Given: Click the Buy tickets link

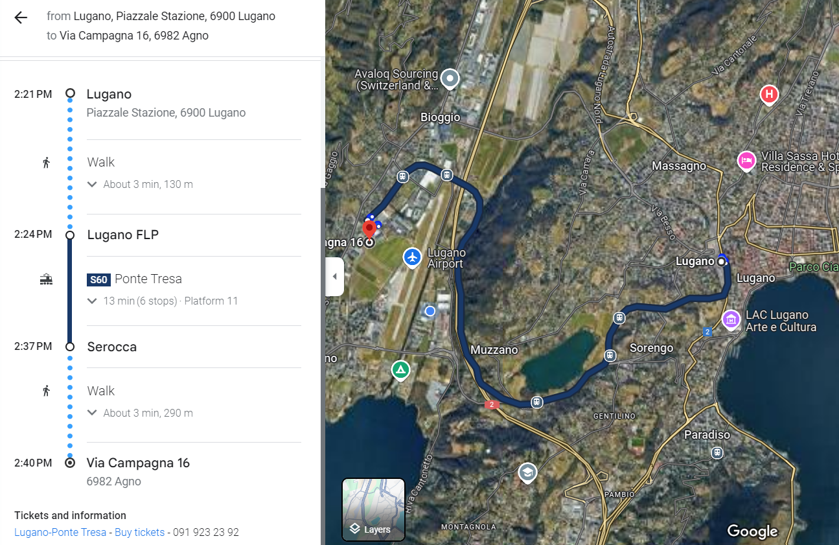Looking at the screenshot, I should (140, 532).
